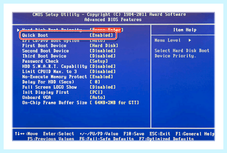Click the CMOS Setup Utility copyright line
The width and height of the screenshot is (227, 153).
tap(109, 15)
